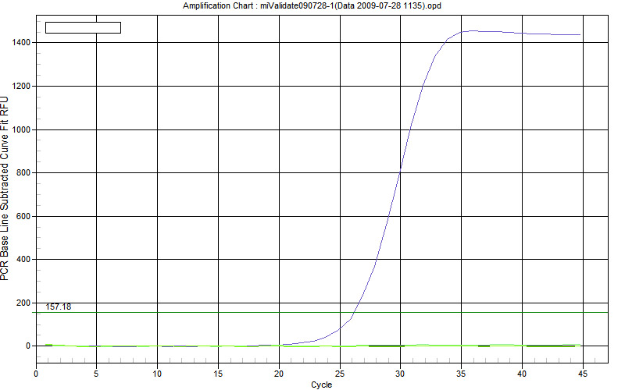Screen dimensions: 625x390
Task: Click the x-axis title Cycle
Action: [321, 385]
